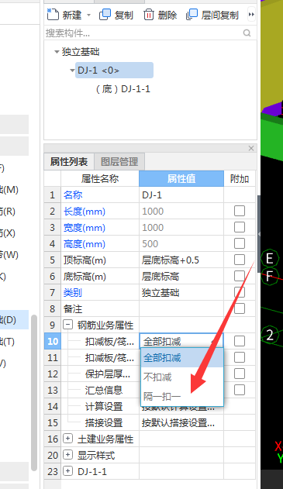Expand the 显示样式 group
This screenshot has height=489, width=283.
[67, 455]
